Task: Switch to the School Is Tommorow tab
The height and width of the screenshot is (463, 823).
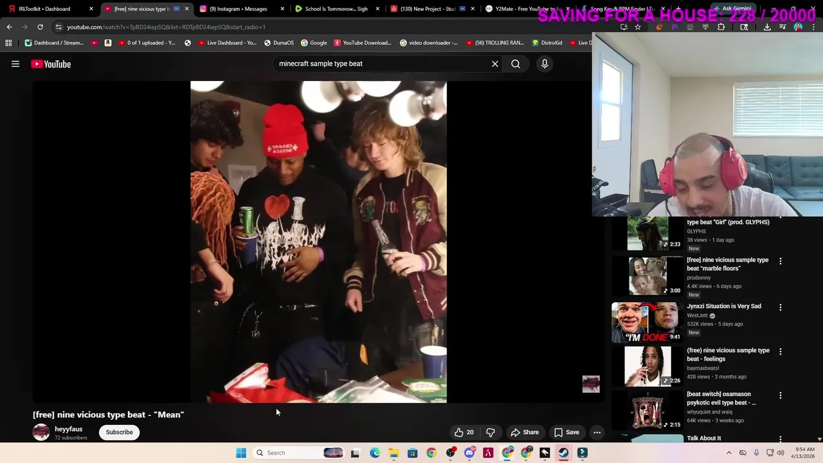Action: (336, 9)
